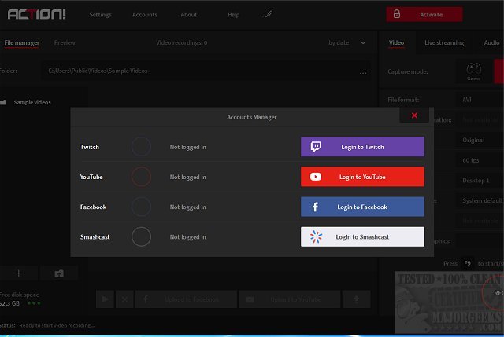Switch to the Preview tab
This screenshot has height=337, width=504.
[x=65, y=42]
